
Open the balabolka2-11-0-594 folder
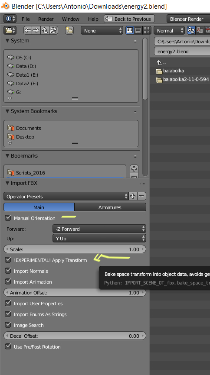click(182, 79)
